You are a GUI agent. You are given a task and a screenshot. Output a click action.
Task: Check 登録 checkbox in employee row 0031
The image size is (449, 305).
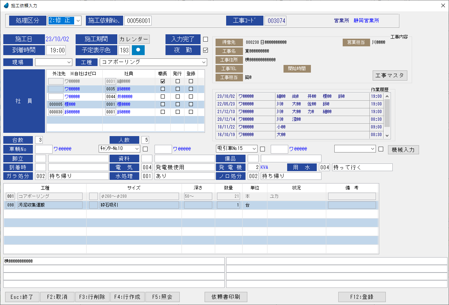pos(191,81)
